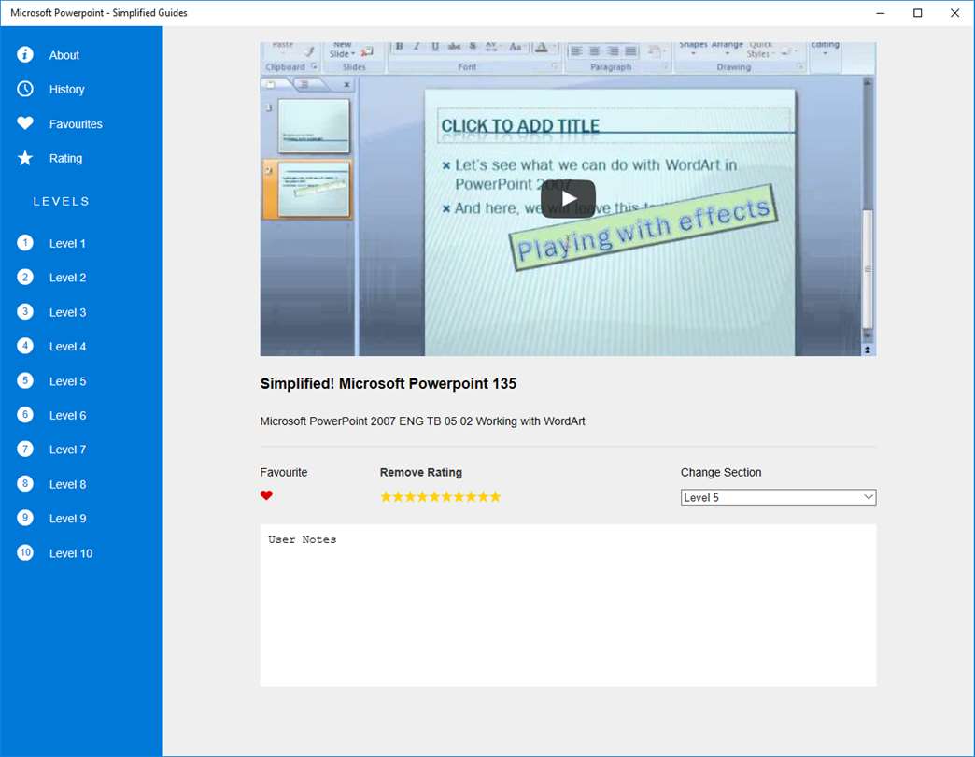Click the Level 5 numbered circle icon

[25, 380]
